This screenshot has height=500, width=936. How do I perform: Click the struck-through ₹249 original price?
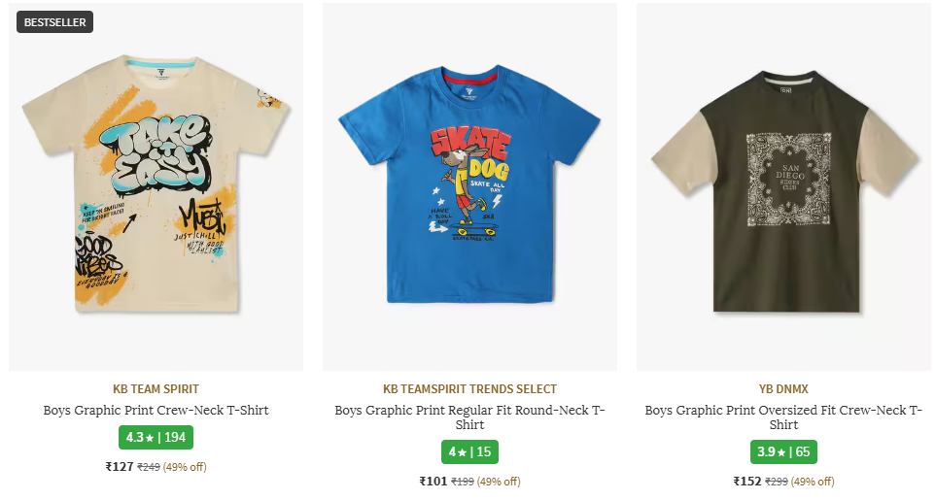coord(149,467)
